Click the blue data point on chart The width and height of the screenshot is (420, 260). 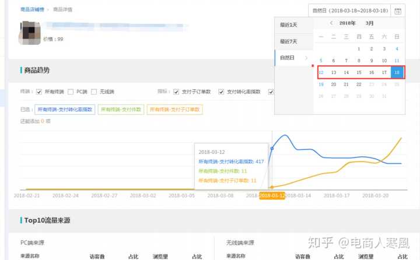point(272,149)
